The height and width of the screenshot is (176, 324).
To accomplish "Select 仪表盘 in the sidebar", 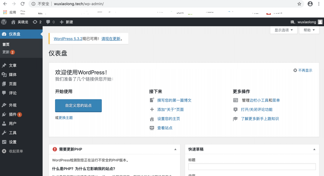I will 21,34.
